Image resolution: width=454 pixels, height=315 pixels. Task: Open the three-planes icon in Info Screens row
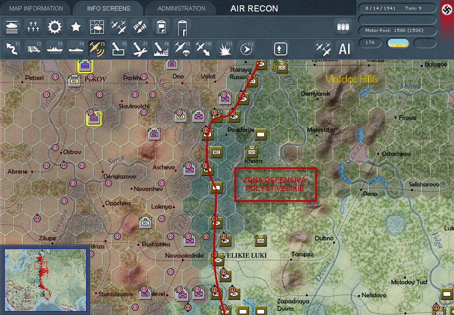pos(119,27)
